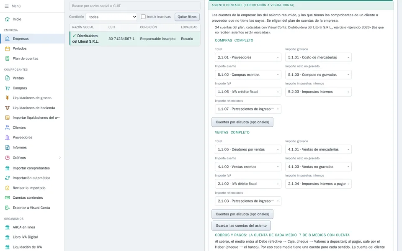Click the Importar liquidaciones table icon
This screenshot has height=251, width=402.
[x=8, y=118]
